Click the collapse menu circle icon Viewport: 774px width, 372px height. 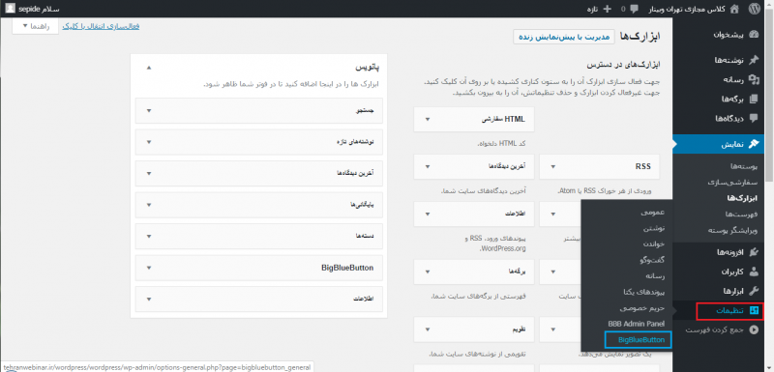(754, 329)
